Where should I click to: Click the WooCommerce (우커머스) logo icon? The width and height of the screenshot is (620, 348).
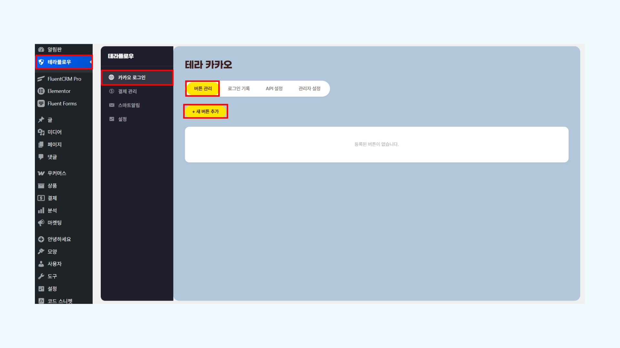(x=41, y=173)
